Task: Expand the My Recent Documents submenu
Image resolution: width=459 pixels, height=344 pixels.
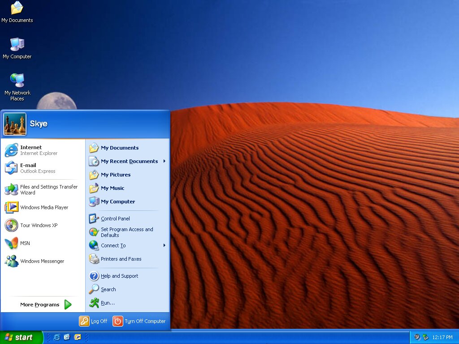Action: coord(128,161)
